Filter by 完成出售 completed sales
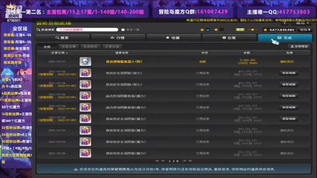Screen dimensions: 317x178 pyautogui.click(x=69, y=46)
